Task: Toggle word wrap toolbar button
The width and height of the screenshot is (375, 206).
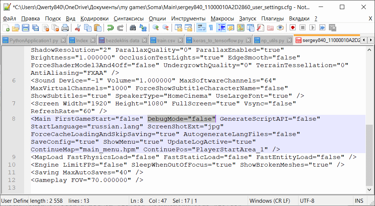Action: (x=201, y=28)
